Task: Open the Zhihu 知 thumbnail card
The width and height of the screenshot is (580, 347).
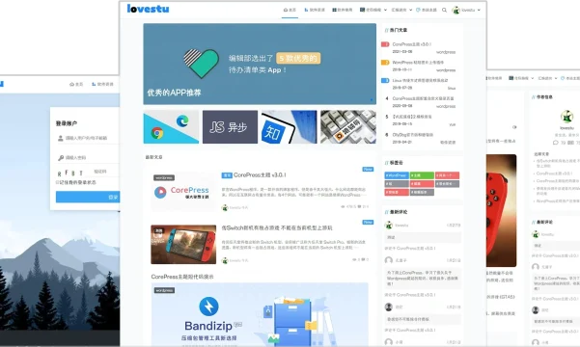Action: tap(290, 127)
